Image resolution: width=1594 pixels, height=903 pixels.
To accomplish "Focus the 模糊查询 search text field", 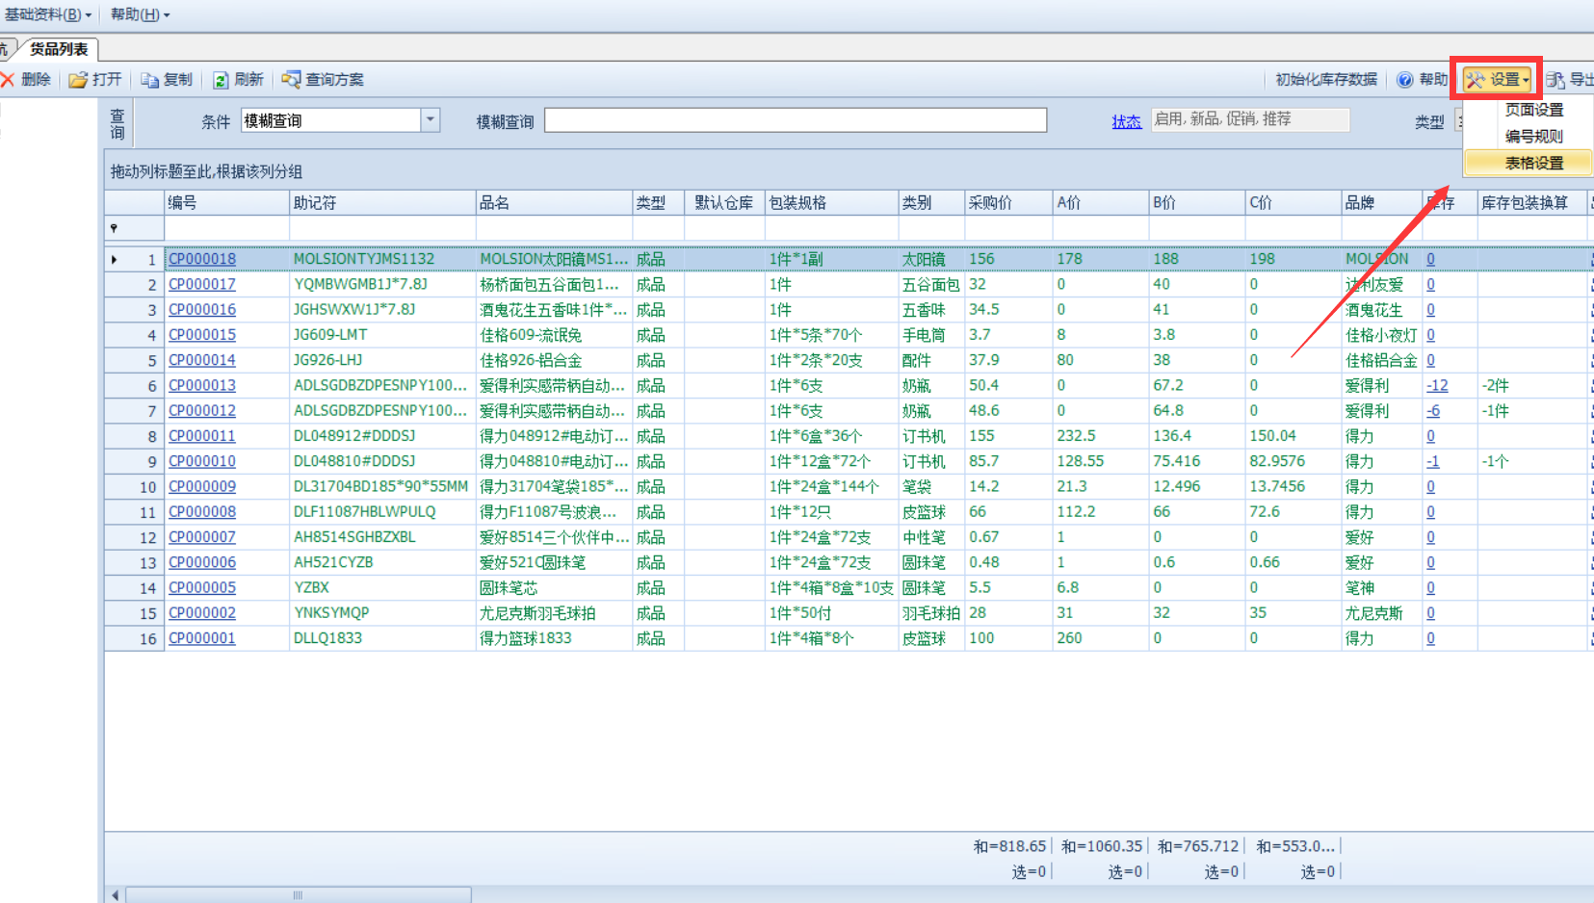I will click(x=796, y=119).
